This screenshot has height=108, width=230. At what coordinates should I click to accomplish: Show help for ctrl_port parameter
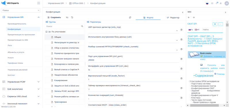[181, 59]
